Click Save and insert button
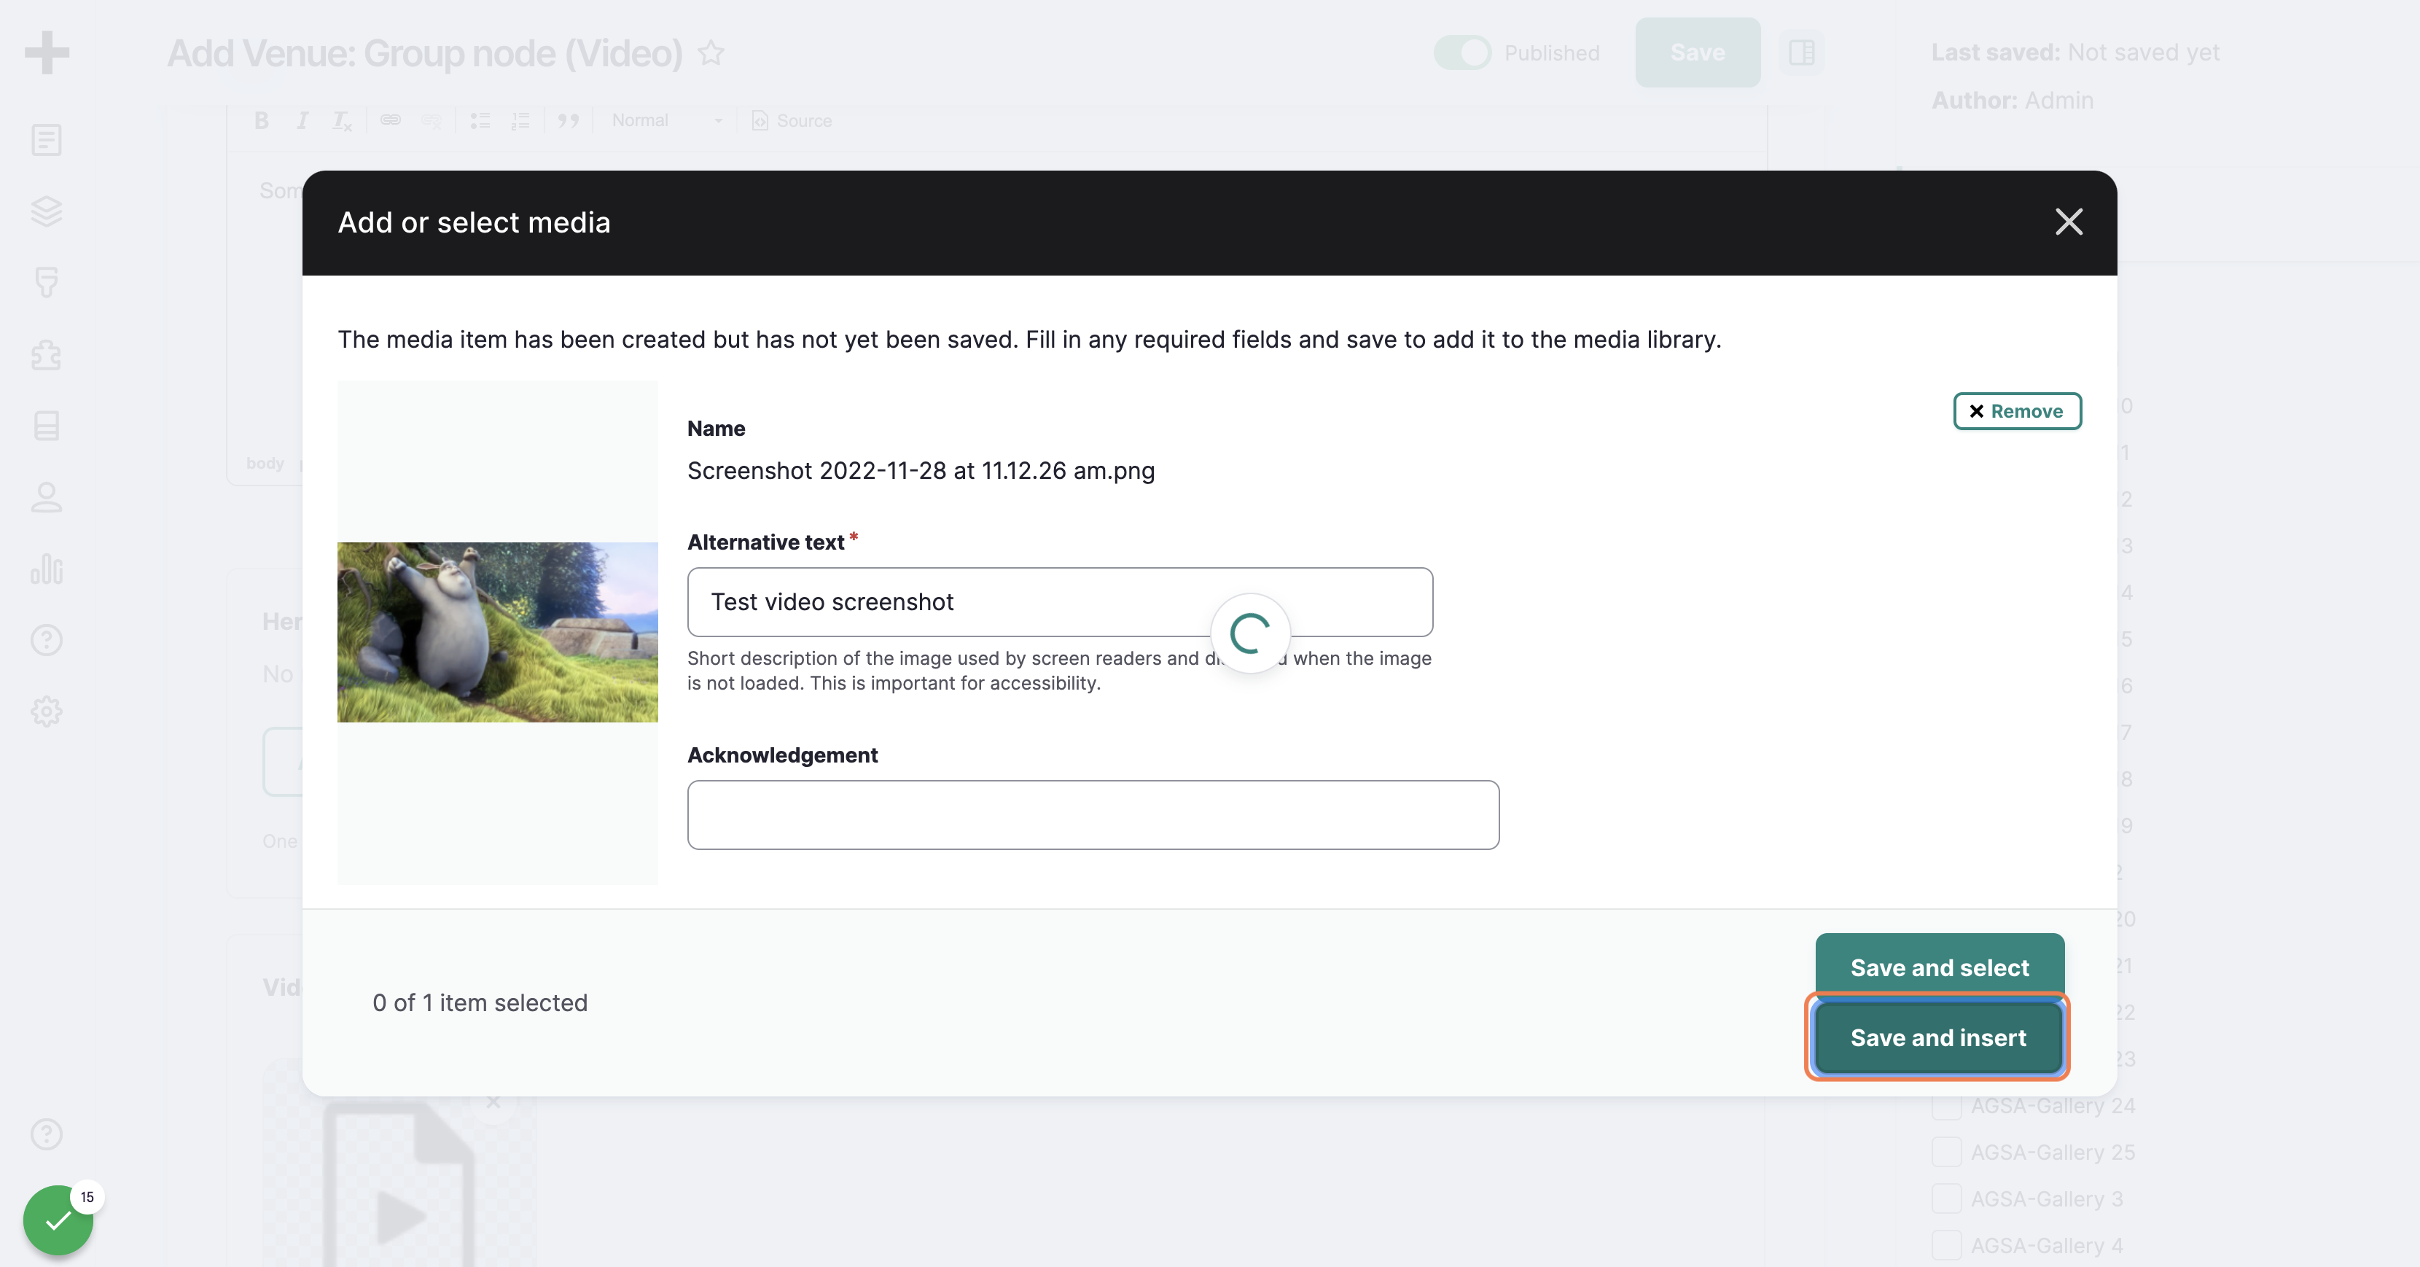The width and height of the screenshot is (2420, 1267). [1938, 1037]
